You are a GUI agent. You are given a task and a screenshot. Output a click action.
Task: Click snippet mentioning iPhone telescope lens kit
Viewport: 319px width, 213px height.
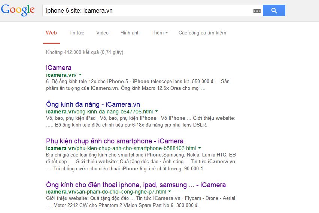(x=138, y=85)
